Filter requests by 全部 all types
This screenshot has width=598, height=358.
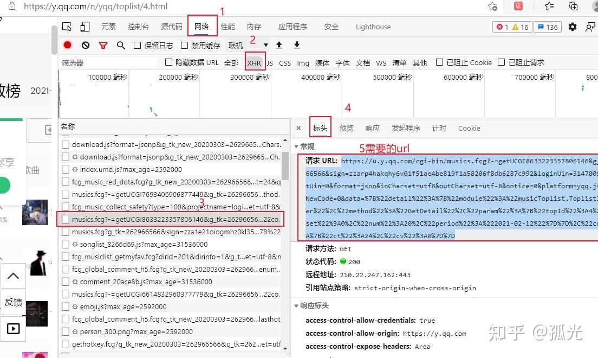point(231,63)
